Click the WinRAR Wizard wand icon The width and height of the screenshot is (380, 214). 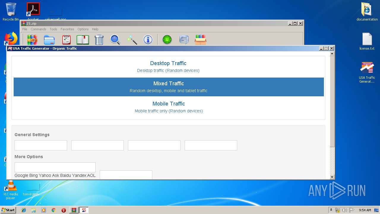click(x=132, y=39)
